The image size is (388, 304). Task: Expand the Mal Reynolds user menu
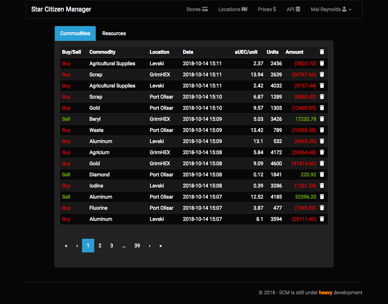coord(331,9)
